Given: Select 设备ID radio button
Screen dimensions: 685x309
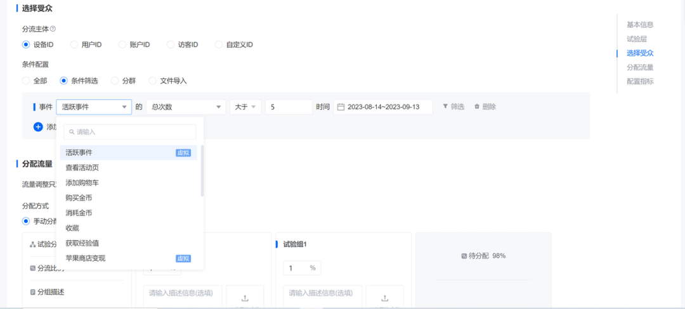Looking at the screenshot, I should click(26, 44).
